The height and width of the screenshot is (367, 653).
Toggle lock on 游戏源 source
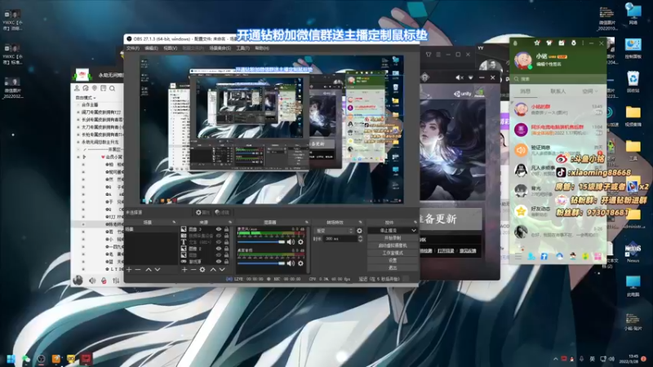pyautogui.click(x=227, y=262)
